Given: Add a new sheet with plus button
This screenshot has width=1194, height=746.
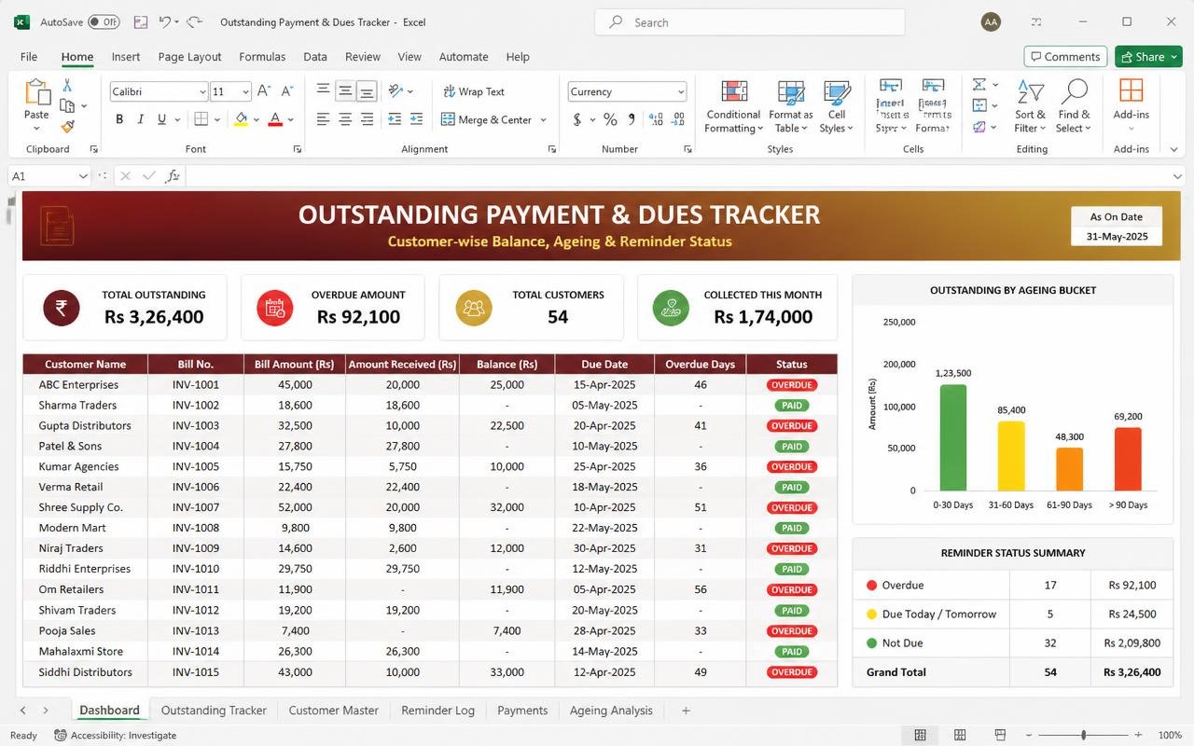Looking at the screenshot, I should click(686, 710).
